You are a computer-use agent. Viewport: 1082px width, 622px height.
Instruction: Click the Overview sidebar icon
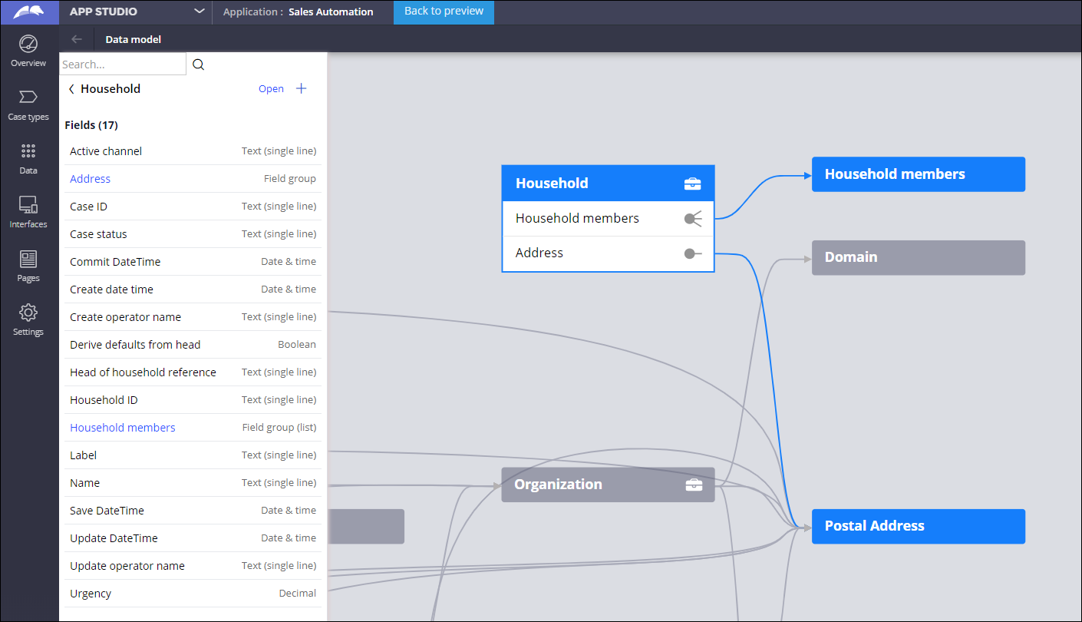pos(28,51)
